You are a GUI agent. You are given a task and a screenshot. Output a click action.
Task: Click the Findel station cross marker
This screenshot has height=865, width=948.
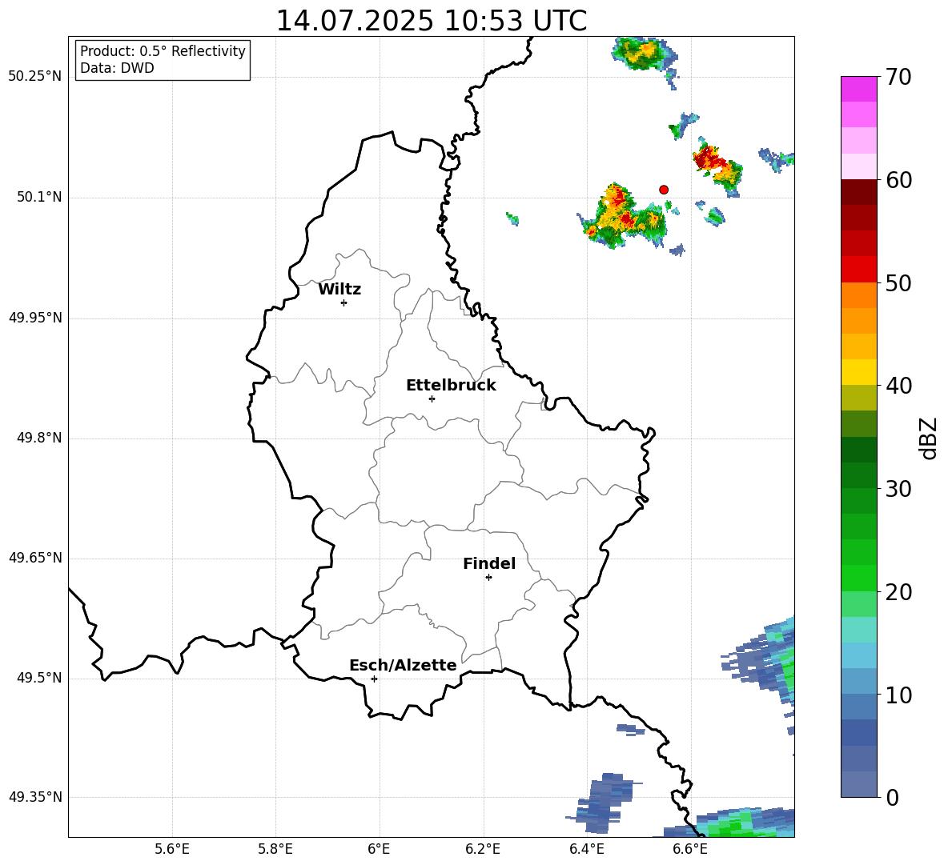coord(488,578)
